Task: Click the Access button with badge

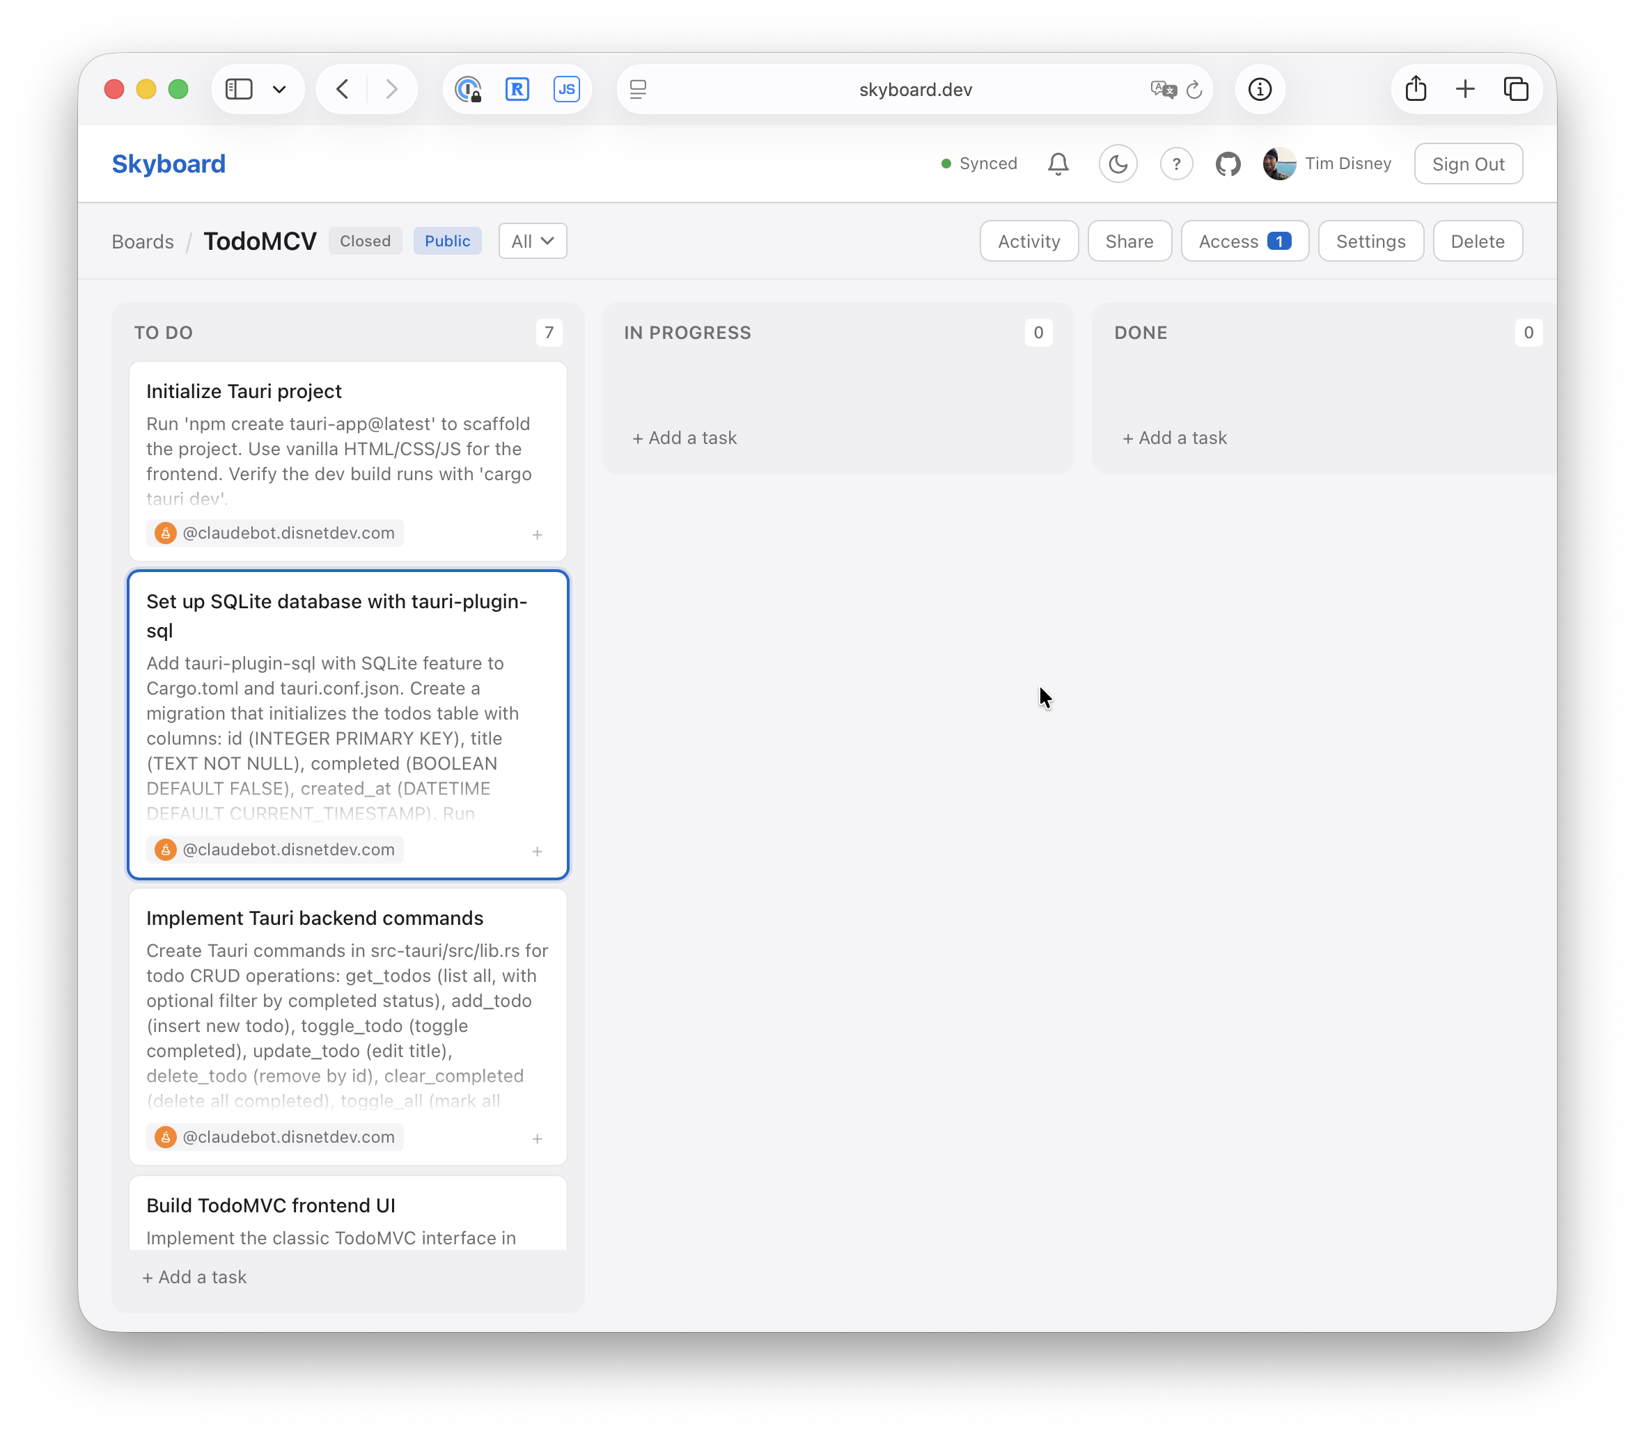Action: pos(1244,241)
